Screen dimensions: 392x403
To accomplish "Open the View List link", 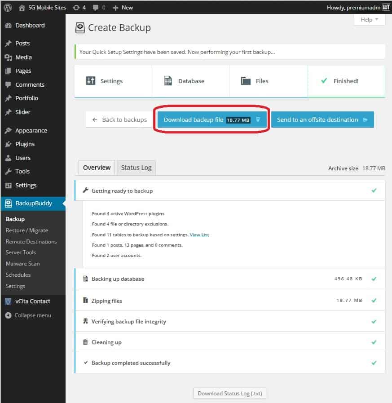I will pos(199,235).
